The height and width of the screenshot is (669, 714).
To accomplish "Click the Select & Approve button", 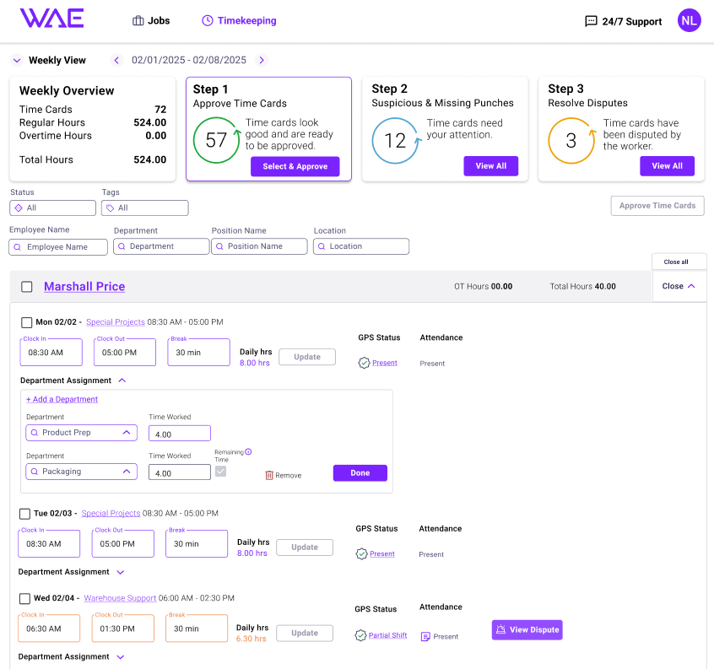I will [x=295, y=166].
